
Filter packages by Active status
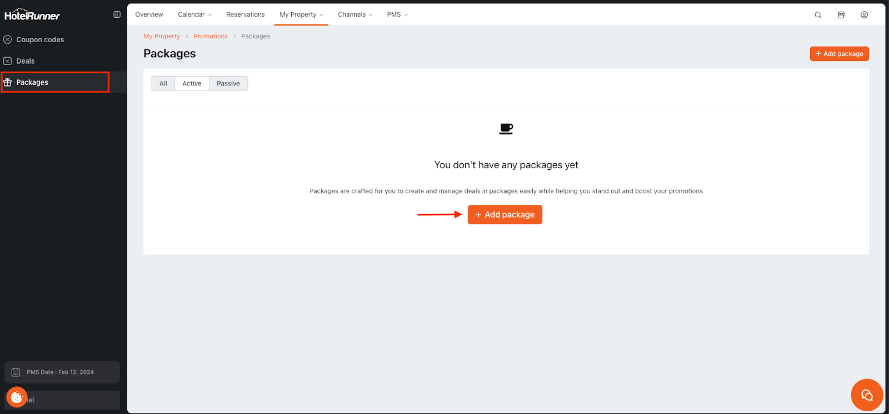pos(192,84)
